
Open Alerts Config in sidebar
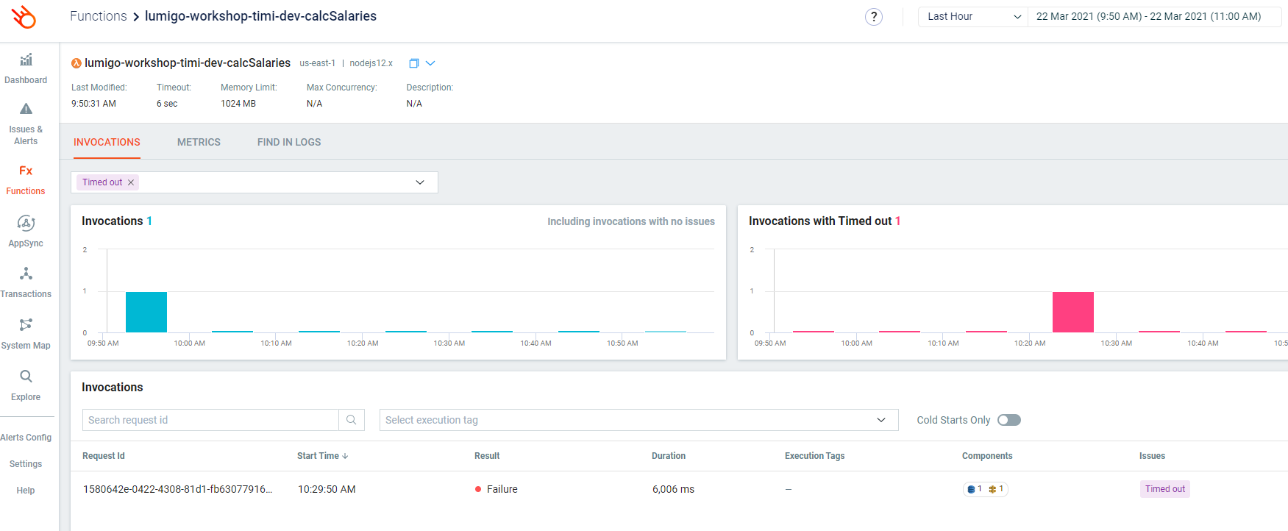[x=26, y=438]
